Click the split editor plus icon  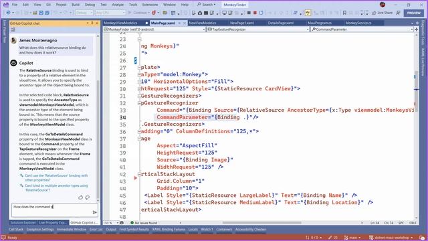tap(416, 29)
